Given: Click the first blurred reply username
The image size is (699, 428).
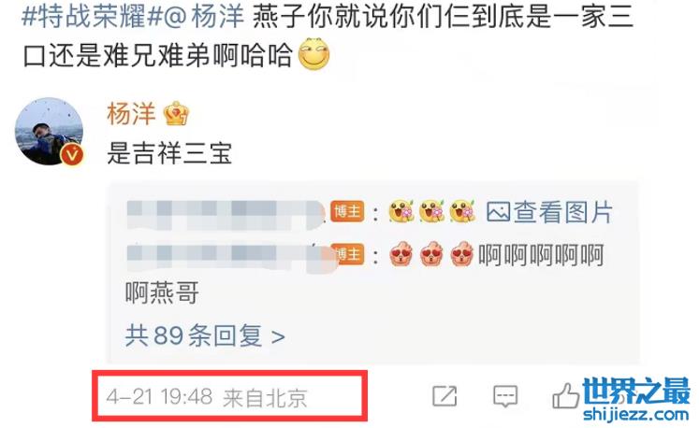Looking at the screenshot, I should click(x=227, y=213).
